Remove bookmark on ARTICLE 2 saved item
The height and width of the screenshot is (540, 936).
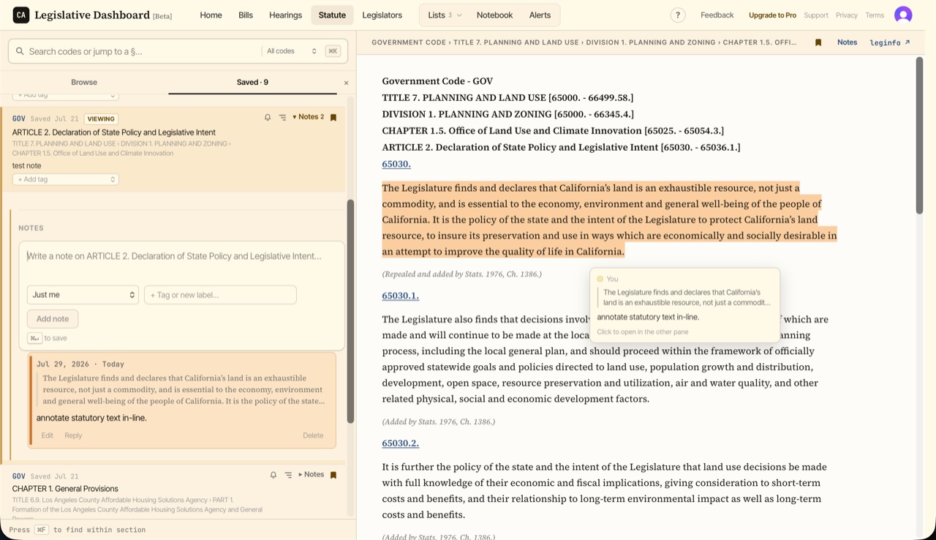coord(333,117)
